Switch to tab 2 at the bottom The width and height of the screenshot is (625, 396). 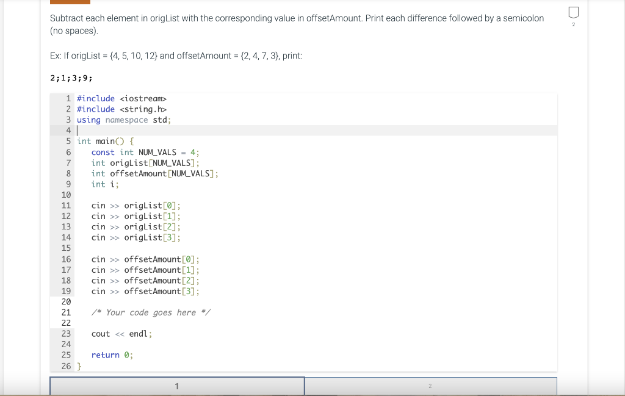(430, 386)
